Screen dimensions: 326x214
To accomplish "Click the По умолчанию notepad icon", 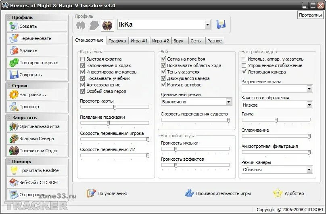I will 91,193.
